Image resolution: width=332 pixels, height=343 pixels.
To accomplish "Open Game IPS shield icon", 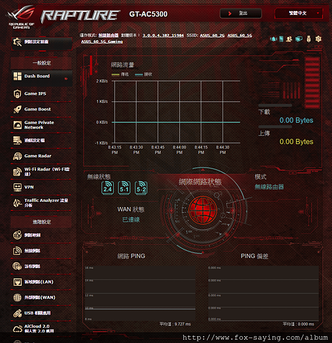I will (17, 94).
